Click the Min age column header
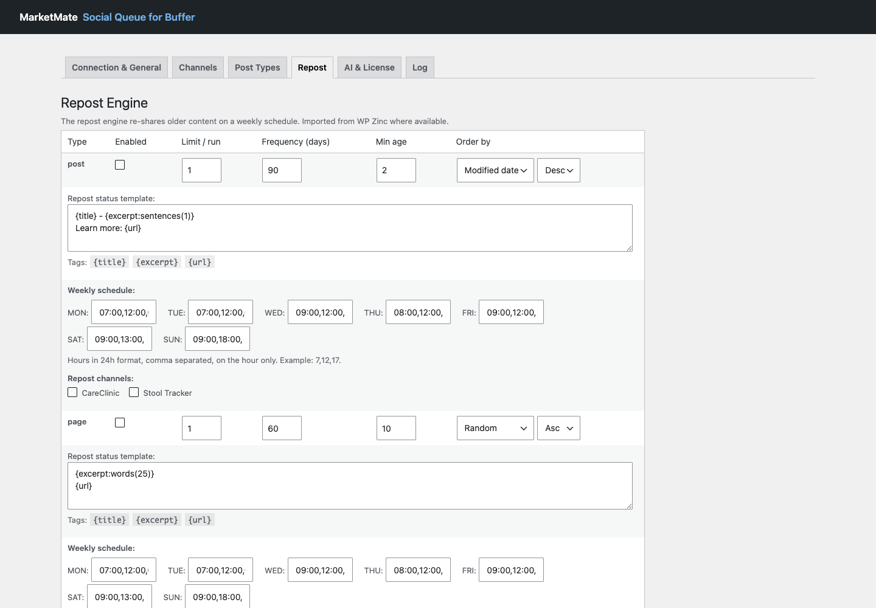This screenshot has width=876, height=608. tap(391, 142)
